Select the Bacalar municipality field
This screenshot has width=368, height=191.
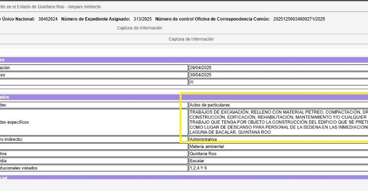click(x=278, y=161)
